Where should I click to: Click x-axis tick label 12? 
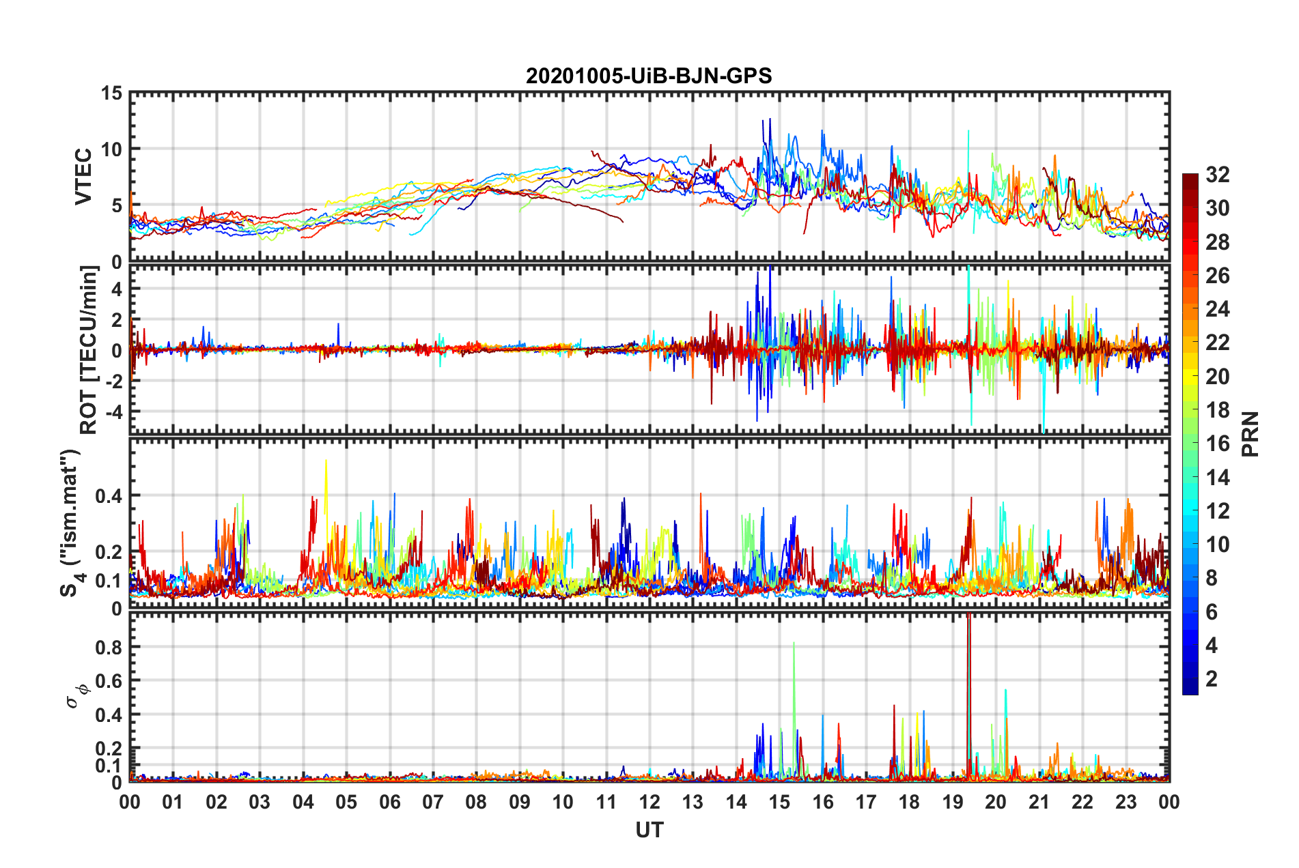[x=649, y=802]
